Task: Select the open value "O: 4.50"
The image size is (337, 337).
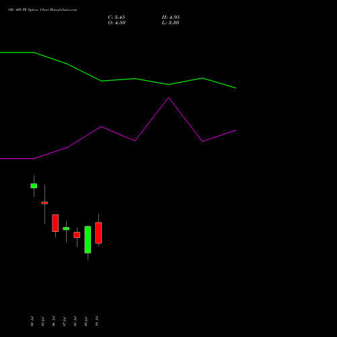Action: click(117, 23)
